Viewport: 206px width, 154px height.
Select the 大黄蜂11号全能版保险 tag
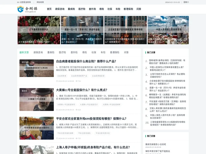(66, 105)
